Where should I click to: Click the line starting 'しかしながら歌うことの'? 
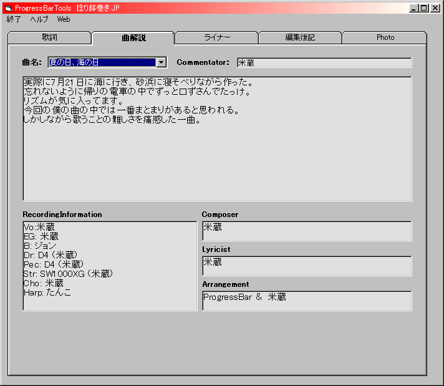click(112, 120)
